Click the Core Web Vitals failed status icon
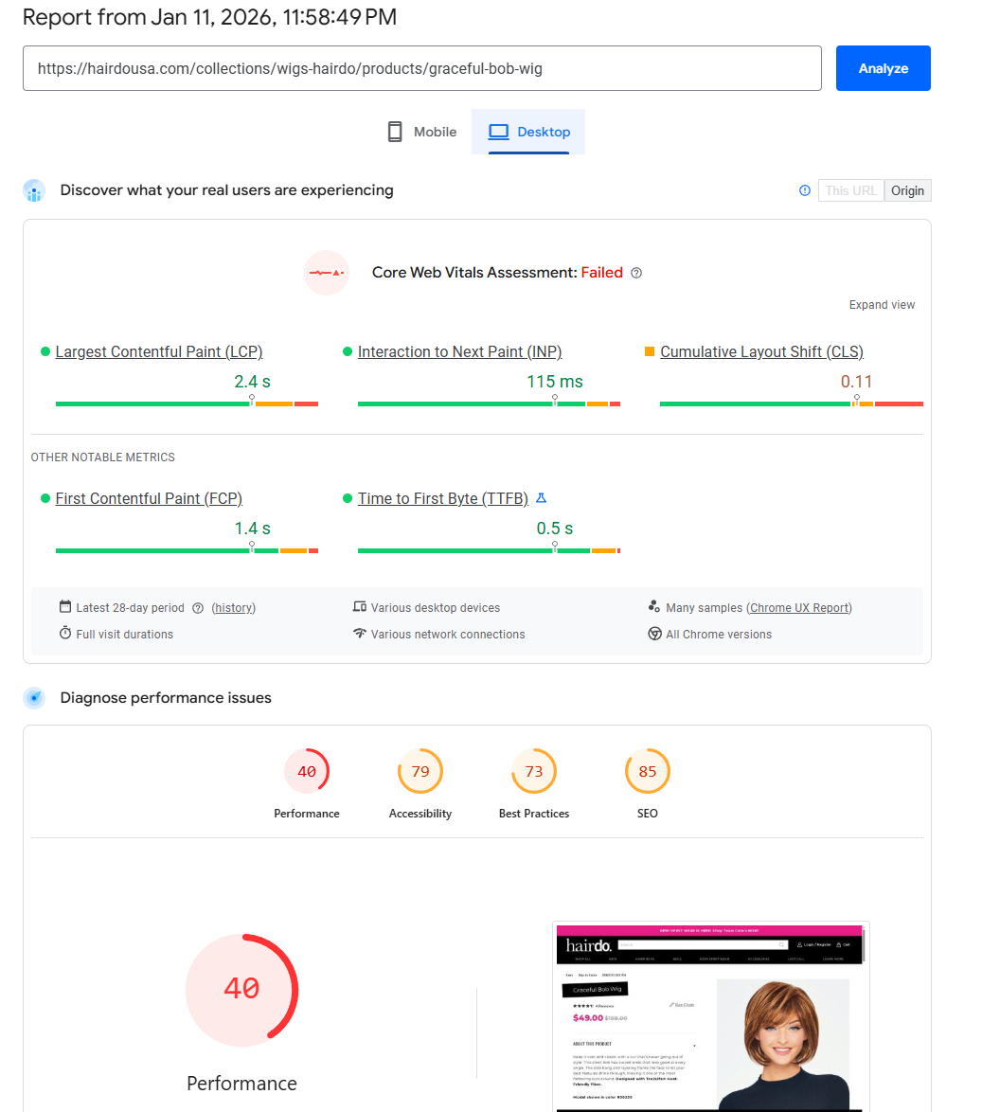Viewport: 982px width, 1112px height. tap(327, 273)
